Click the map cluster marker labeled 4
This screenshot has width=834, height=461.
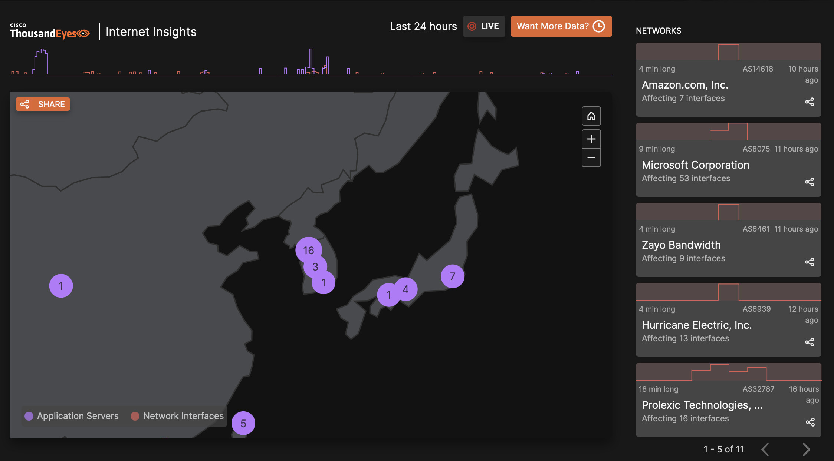point(406,289)
